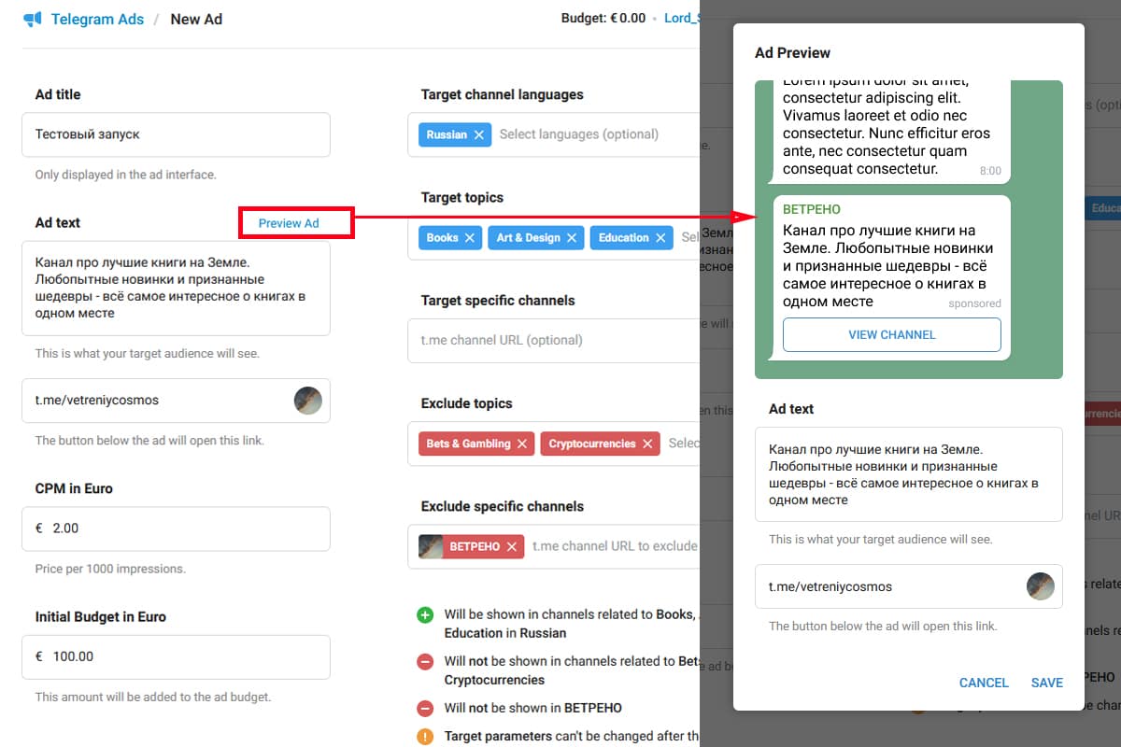Click SAVE in the Ad Preview dialog
Viewport: 1121px width, 747px height.
pyautogui.click(x=1046, y=683)
